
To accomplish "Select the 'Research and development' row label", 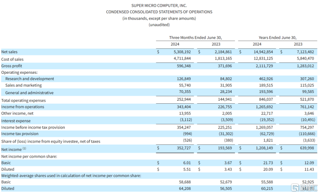I will point(30,79).
